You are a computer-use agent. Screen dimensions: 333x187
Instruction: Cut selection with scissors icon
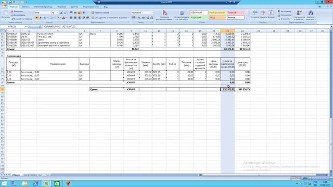click(x=17, y=11)
